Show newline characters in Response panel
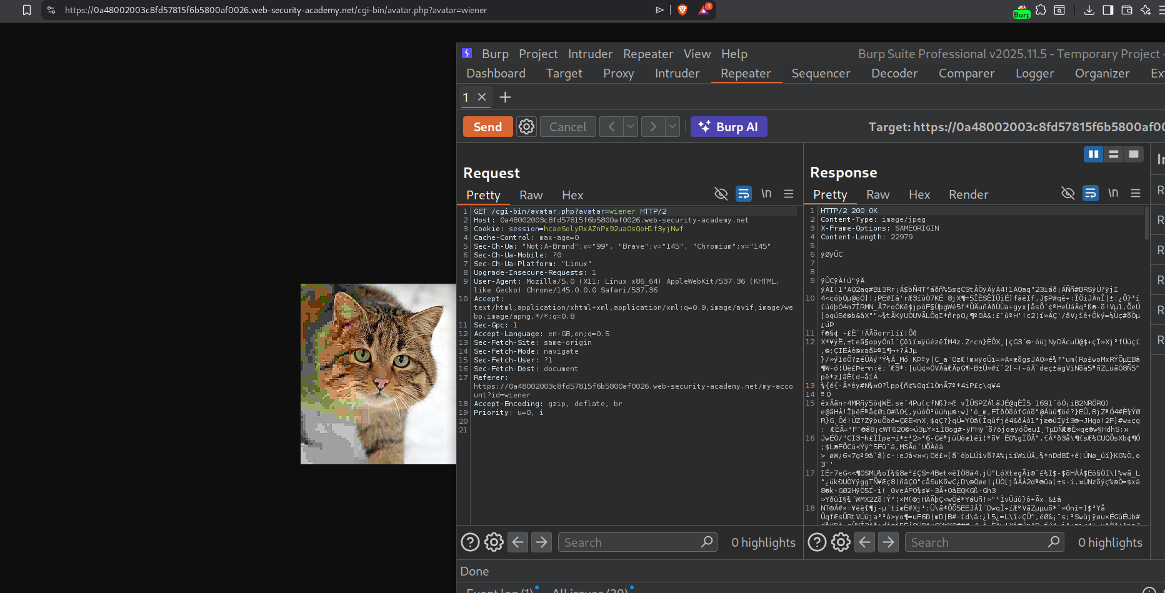 (x=1112, y=193)
